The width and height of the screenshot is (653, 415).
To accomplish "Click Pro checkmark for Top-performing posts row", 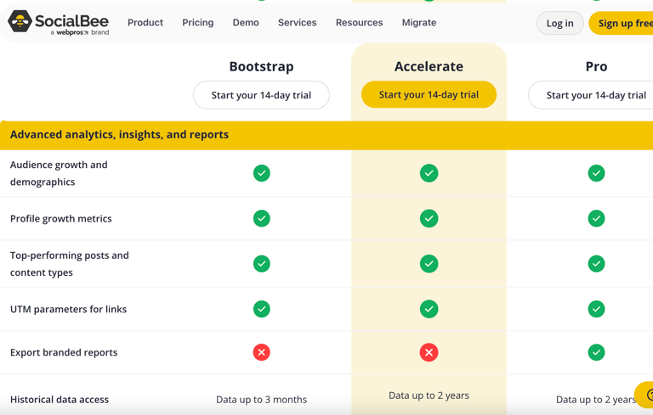I will (596, 264).
